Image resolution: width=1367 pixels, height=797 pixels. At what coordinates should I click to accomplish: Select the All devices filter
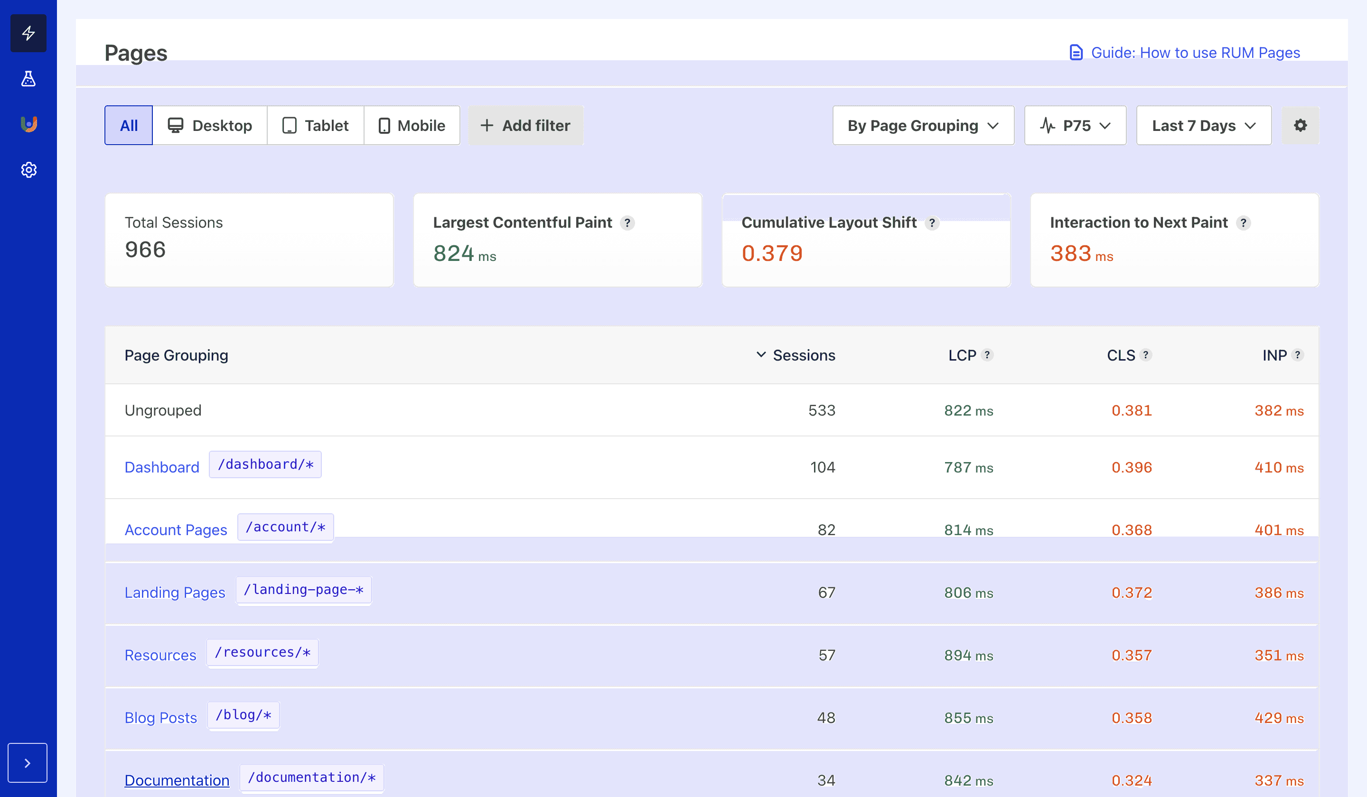(129, 125)
